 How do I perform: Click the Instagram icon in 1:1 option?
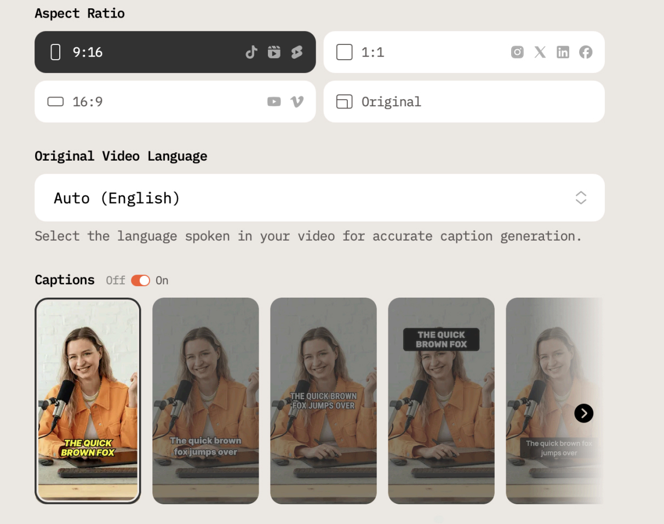[x=517, y=52]
